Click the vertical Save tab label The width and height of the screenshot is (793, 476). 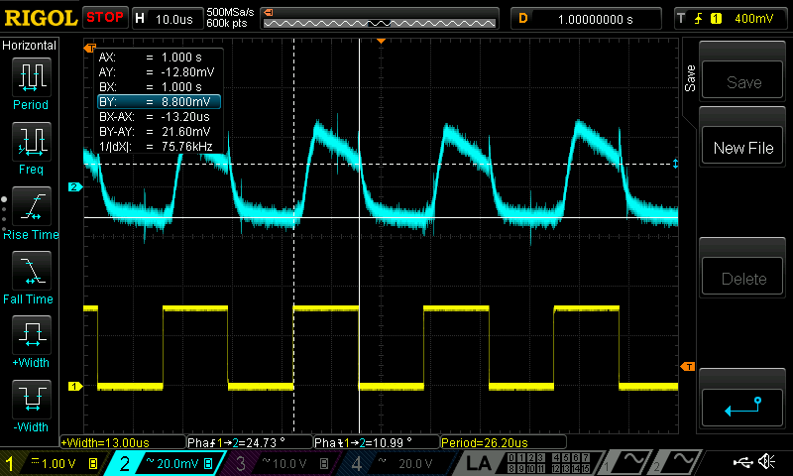click(689, 78)
